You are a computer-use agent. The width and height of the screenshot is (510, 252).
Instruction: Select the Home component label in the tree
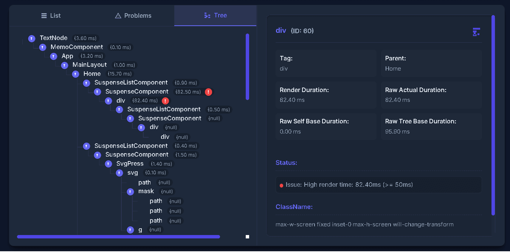(92, 74)
